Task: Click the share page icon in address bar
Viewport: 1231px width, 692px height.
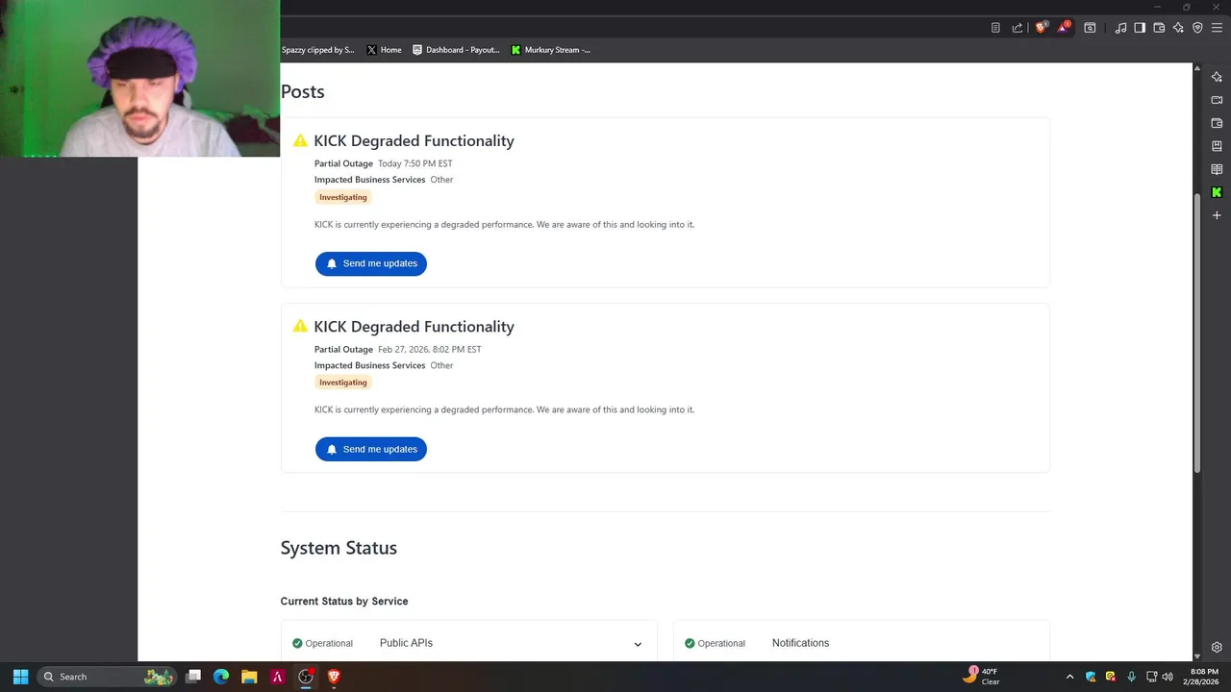Action: pos(1017,28)
